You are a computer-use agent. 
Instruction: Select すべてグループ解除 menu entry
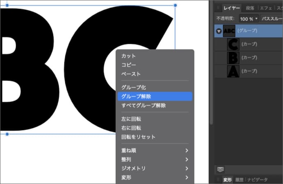pos(144,105)
